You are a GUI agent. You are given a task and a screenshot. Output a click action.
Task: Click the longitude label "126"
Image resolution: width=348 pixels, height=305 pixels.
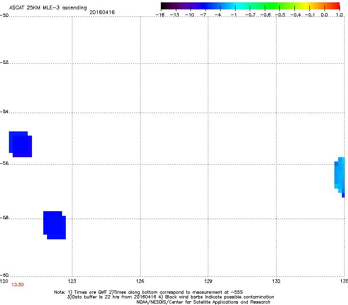140,281
